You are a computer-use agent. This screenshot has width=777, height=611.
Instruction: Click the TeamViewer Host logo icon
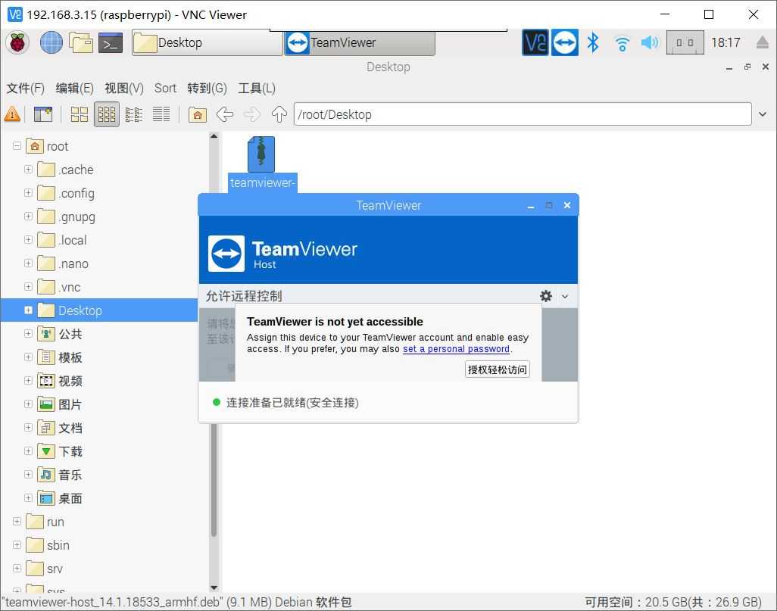tap(226, 253)
